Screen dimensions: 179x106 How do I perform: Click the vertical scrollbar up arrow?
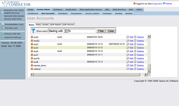[149, 37]
